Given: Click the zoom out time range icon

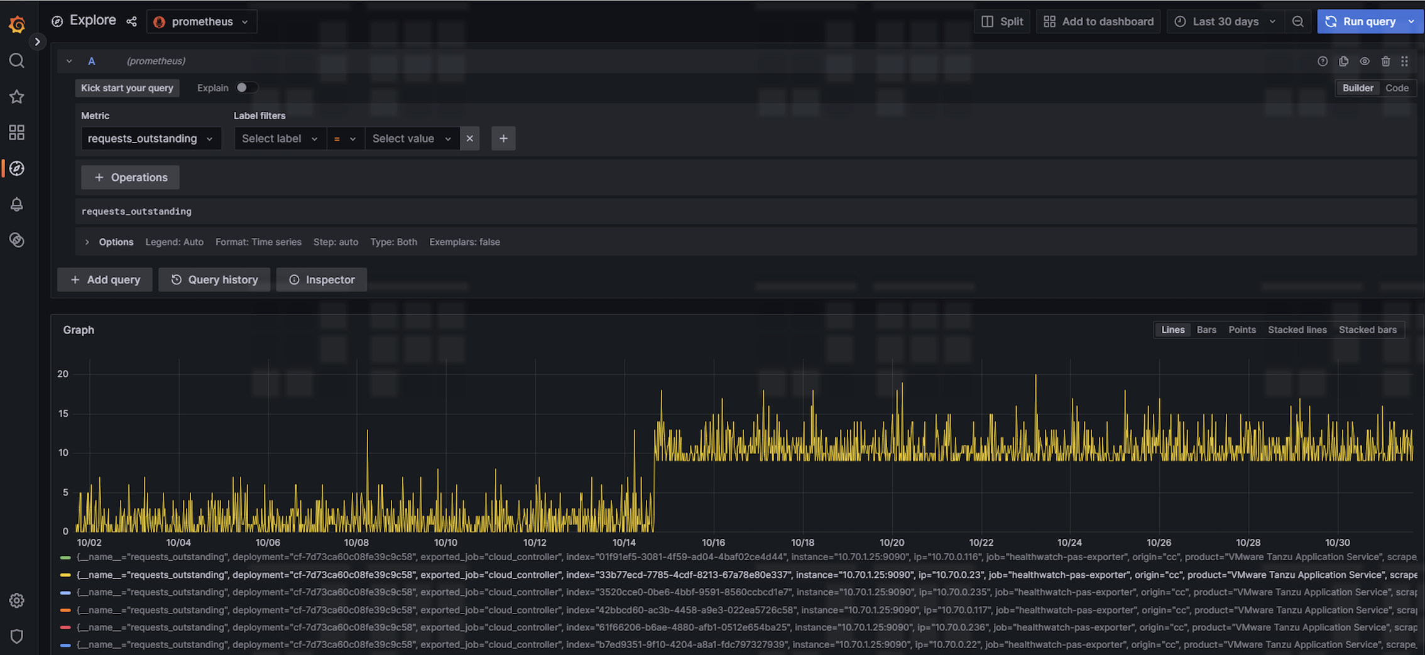Looking at the screenshot, I should tap(1298, 21).
